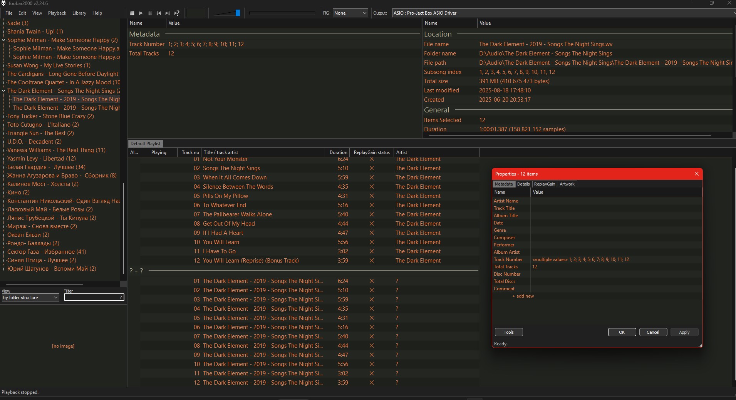Skip to next track icon

coord(168,13)
